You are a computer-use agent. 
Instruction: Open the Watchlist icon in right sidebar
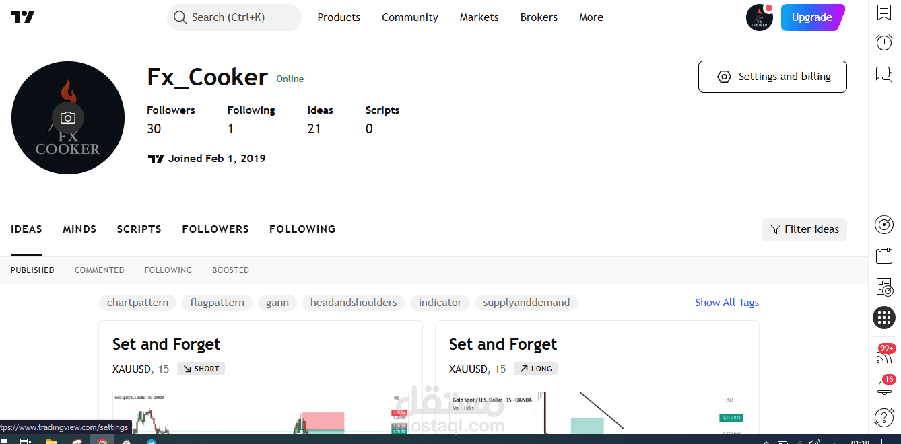(884, 13)
